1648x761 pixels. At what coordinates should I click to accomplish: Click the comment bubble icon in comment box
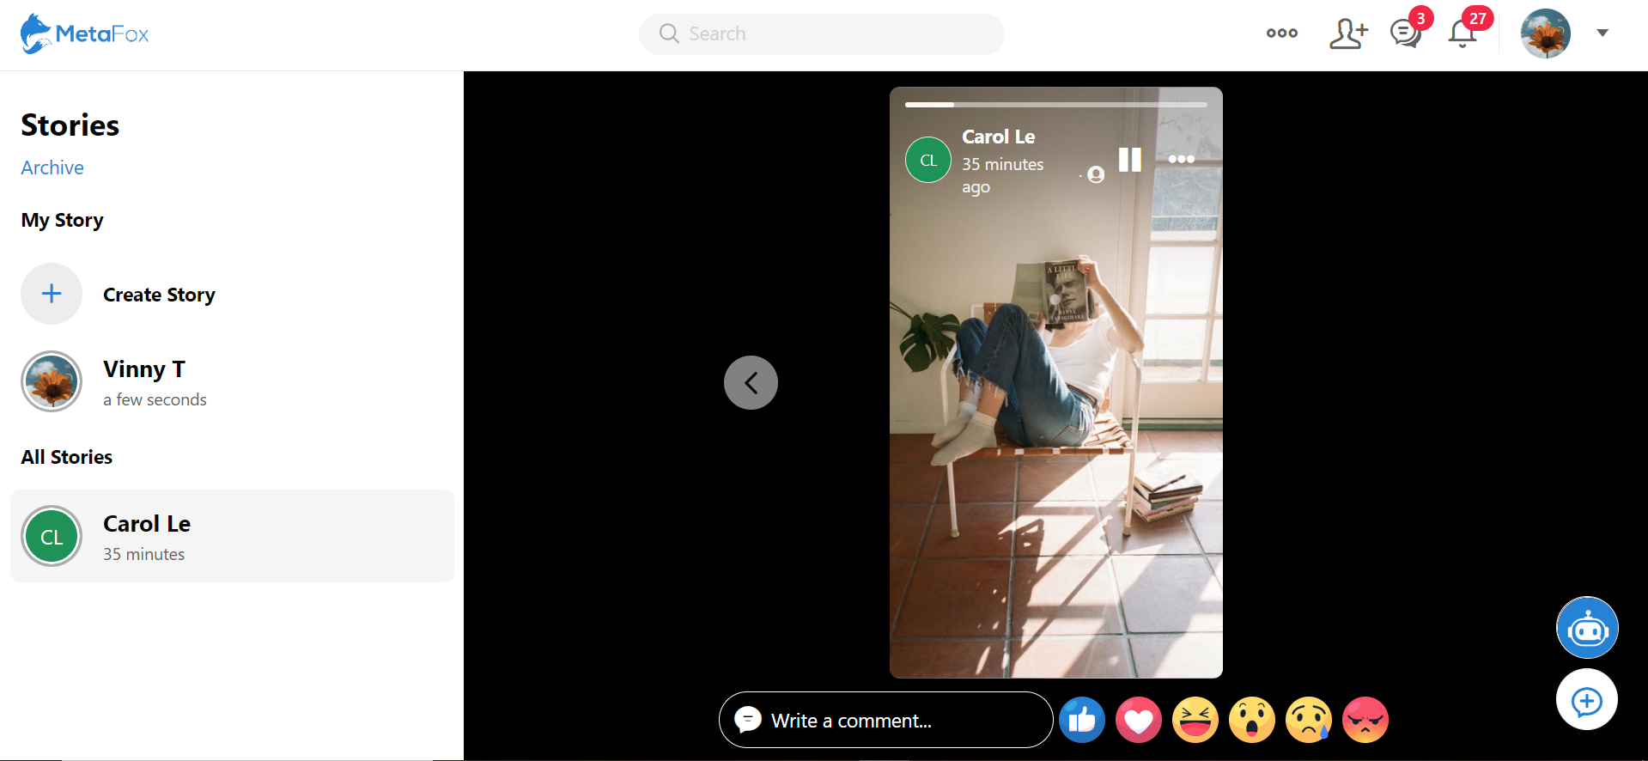[748, 720]
